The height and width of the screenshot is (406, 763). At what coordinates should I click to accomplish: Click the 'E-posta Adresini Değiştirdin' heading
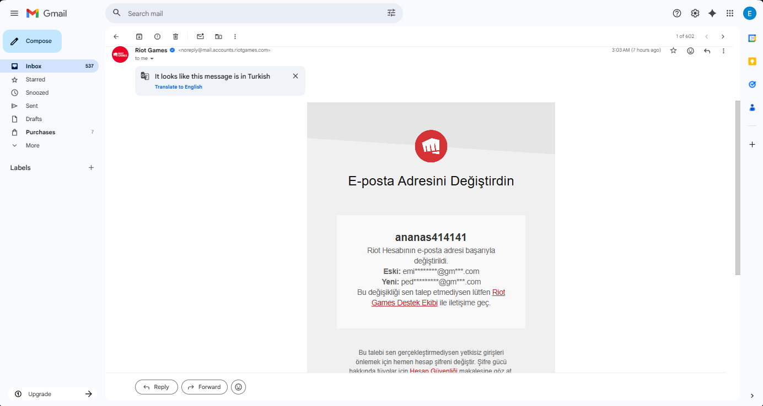click(431, 180)
